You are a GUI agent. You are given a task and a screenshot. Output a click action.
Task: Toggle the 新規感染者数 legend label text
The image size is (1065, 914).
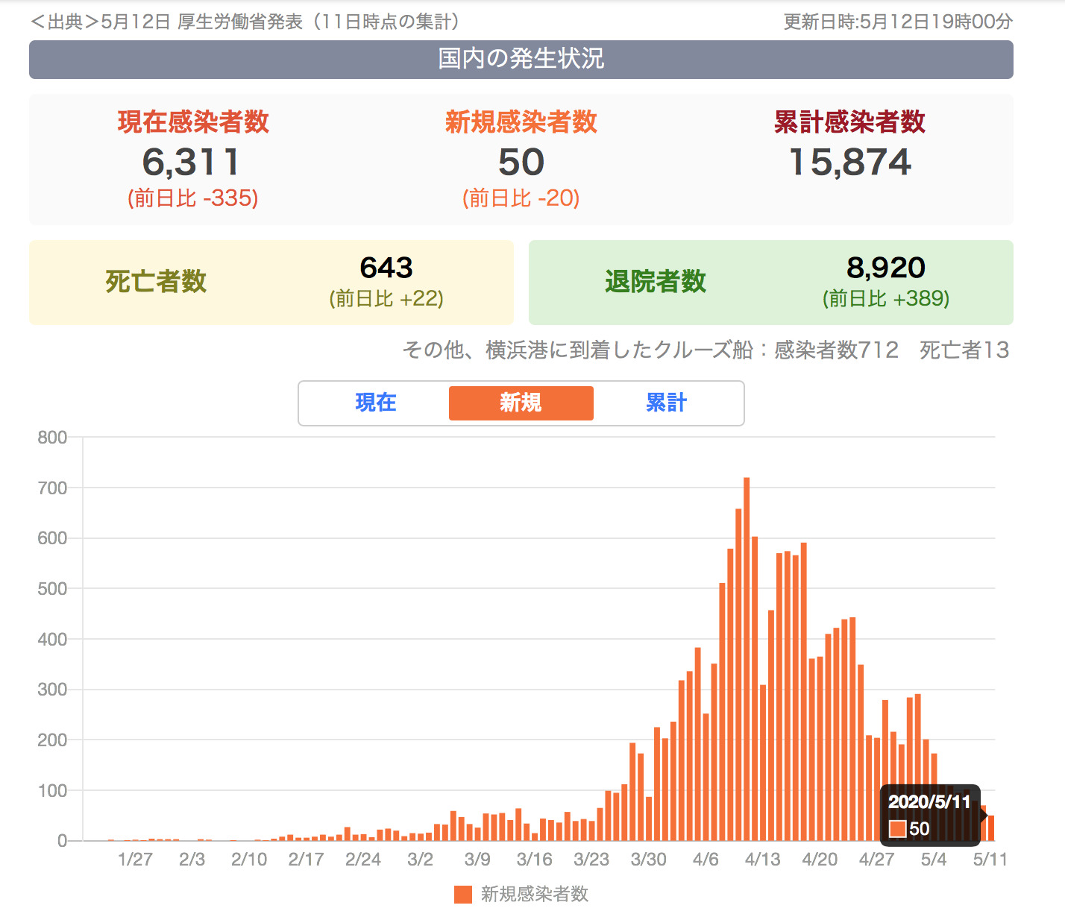[534, 894]
